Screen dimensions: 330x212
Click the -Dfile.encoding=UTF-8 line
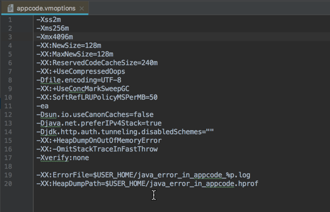coord(79,80)
